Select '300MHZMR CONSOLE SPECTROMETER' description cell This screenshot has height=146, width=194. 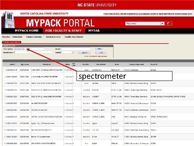(47, 70)
